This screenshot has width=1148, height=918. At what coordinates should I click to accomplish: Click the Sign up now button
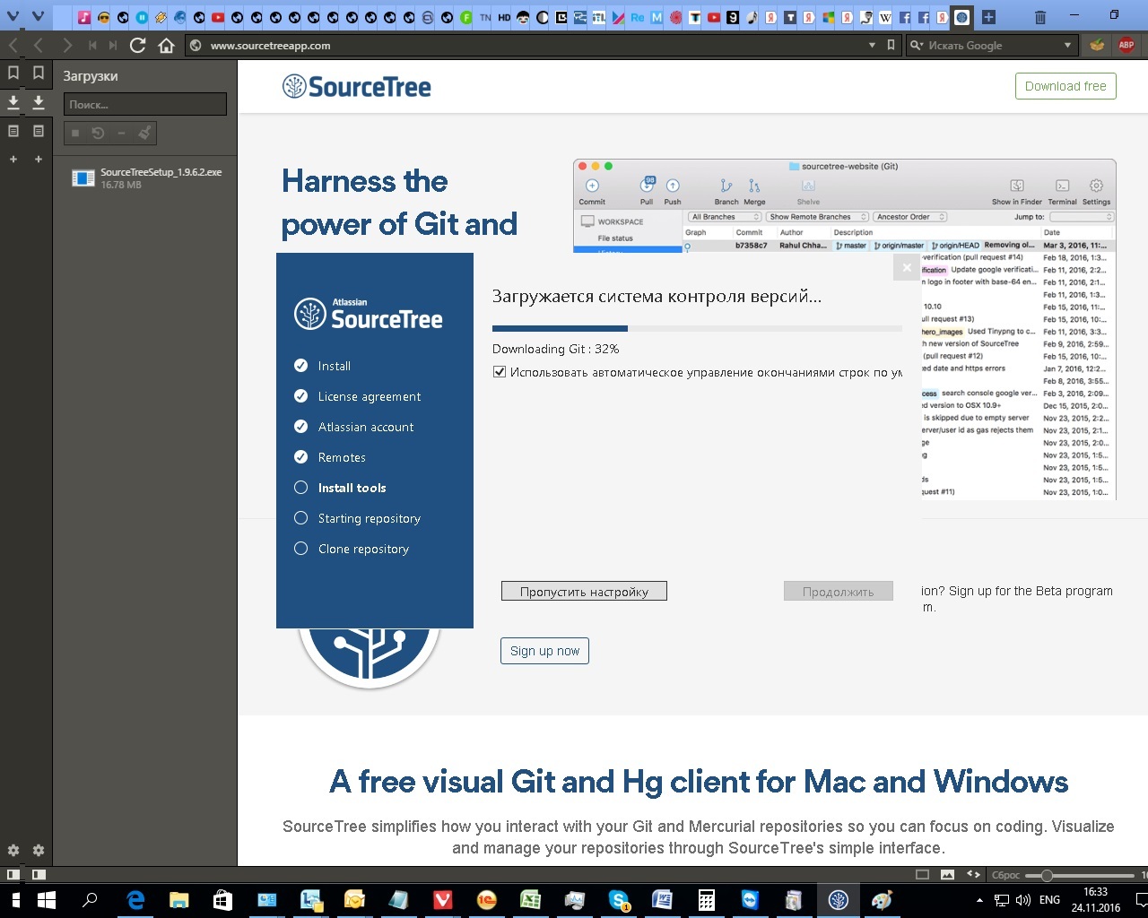(544, 651)
